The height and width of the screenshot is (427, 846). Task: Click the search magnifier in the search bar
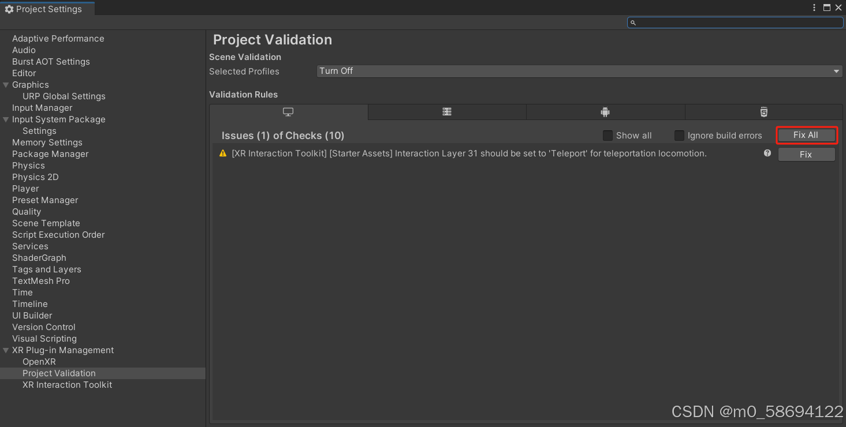tap(633, 22)
